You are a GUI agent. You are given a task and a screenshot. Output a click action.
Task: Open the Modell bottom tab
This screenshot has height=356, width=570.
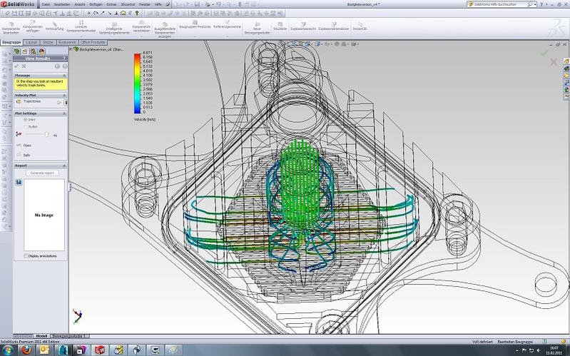click(41, 336)
